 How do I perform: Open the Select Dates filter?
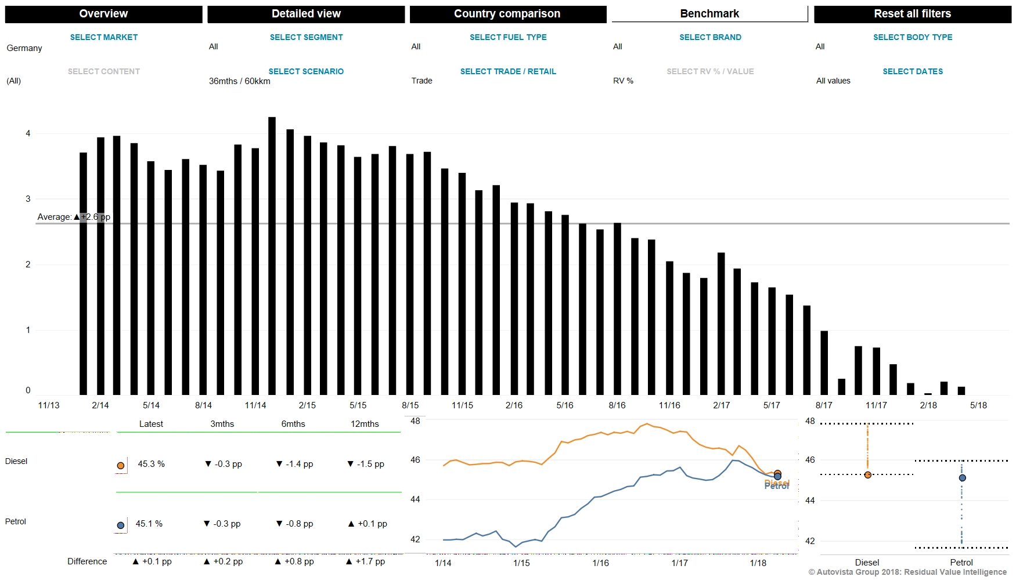(912, 71)
